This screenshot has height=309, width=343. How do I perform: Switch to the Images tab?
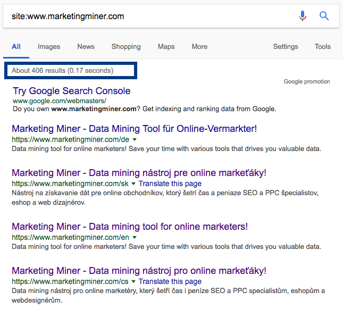coord(49,47)
